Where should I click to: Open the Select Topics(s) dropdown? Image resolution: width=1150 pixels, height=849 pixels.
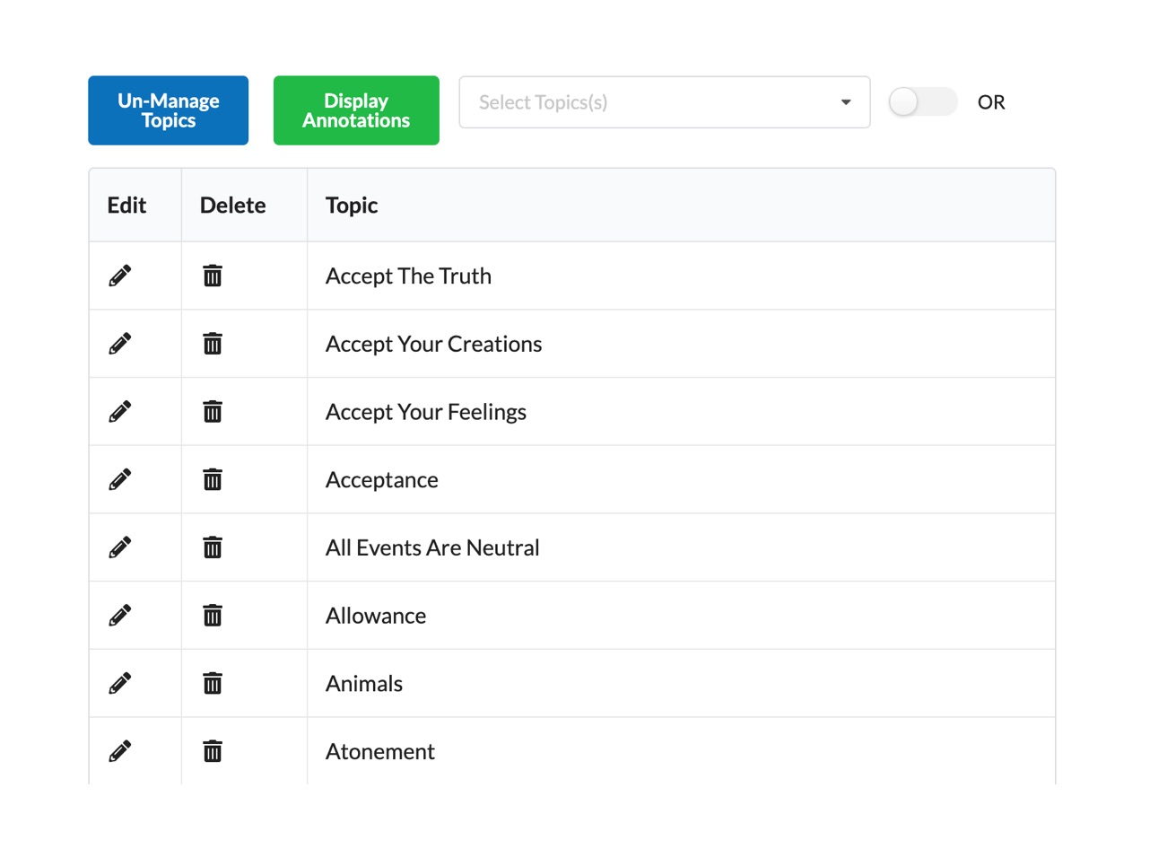[665, 102]
